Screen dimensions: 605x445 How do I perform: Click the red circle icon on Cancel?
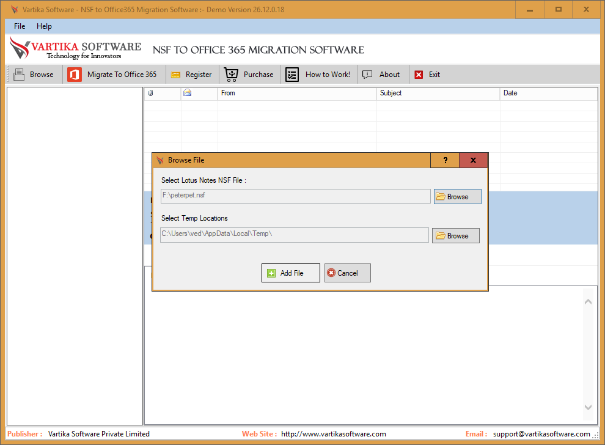331,273
